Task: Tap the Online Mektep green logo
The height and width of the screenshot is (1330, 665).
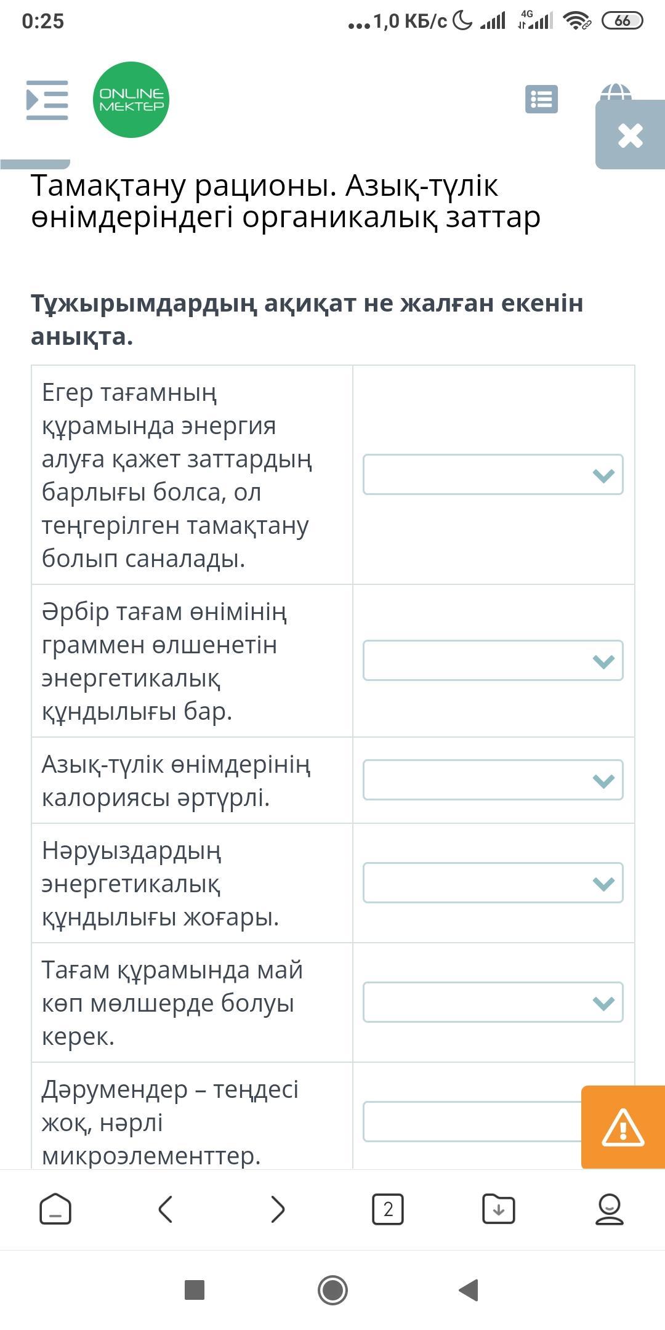Action: point(131,100)
